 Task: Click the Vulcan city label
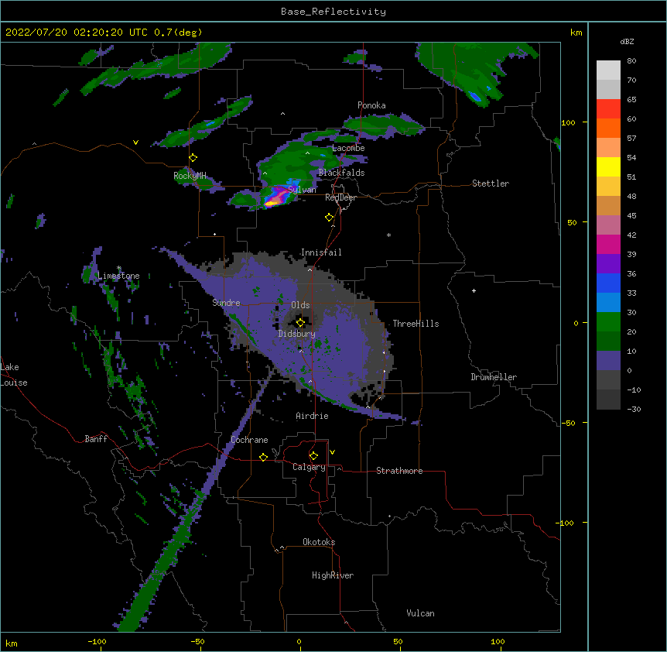click(x=420, y=613)
